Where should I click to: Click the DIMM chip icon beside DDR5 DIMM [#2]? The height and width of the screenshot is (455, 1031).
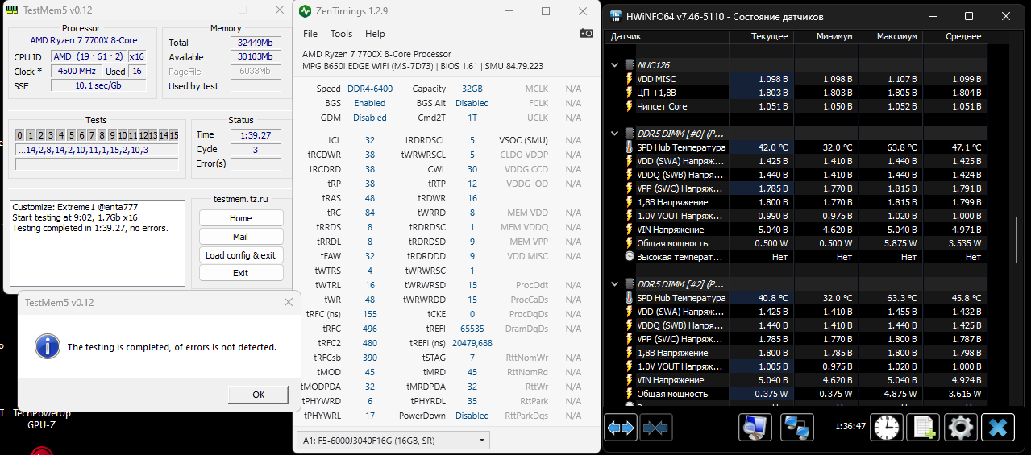[630, 284]
